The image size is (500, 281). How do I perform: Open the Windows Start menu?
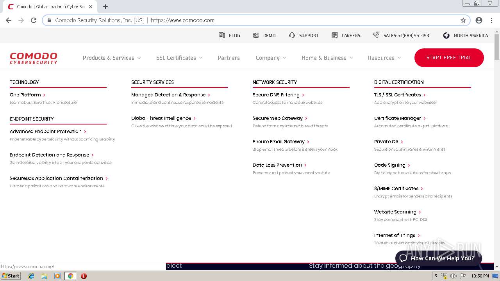(11, 276)
